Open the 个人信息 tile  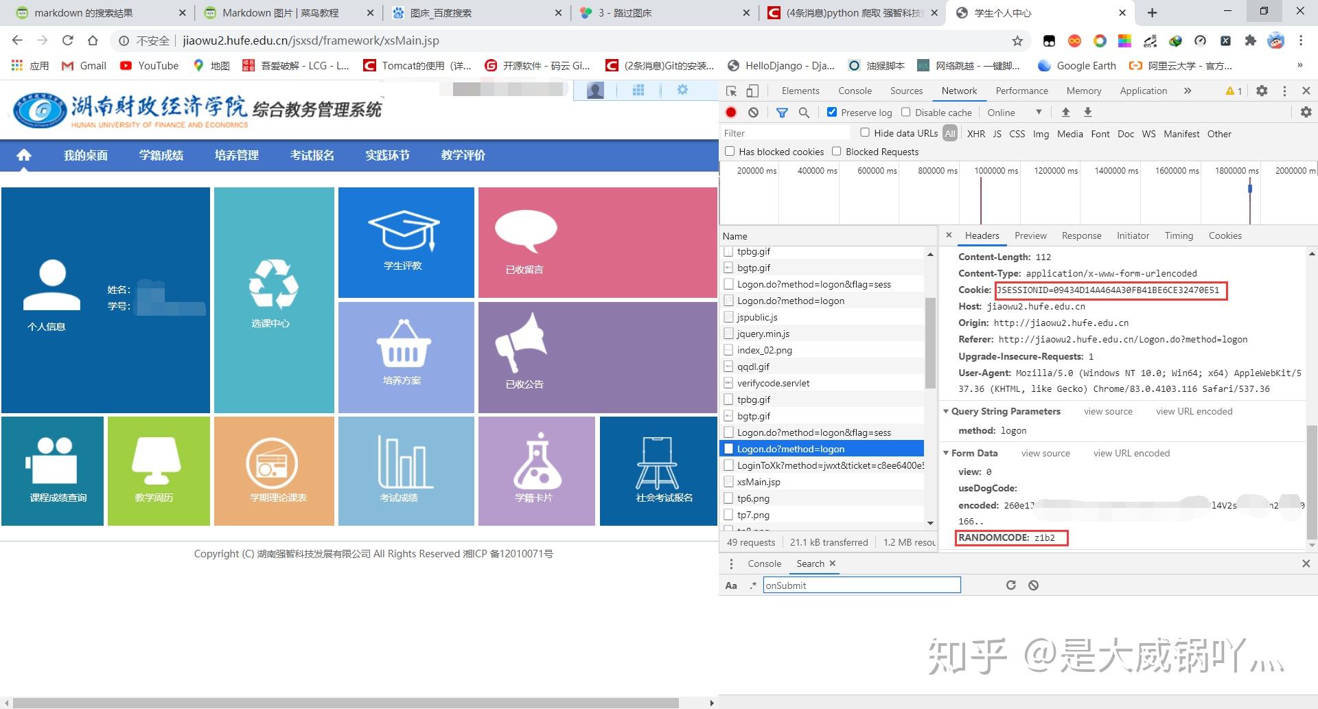[x=106, y=300]
